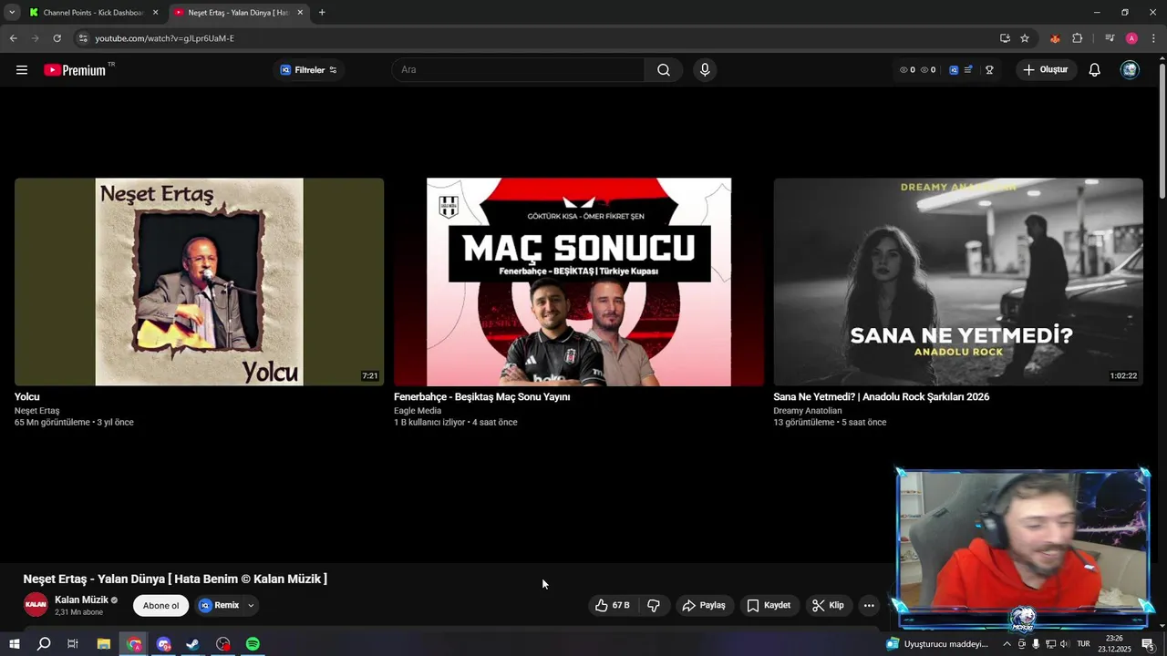Click the Kalan Müzik channel name
The image size is (1167, 656).
point(81,600)
